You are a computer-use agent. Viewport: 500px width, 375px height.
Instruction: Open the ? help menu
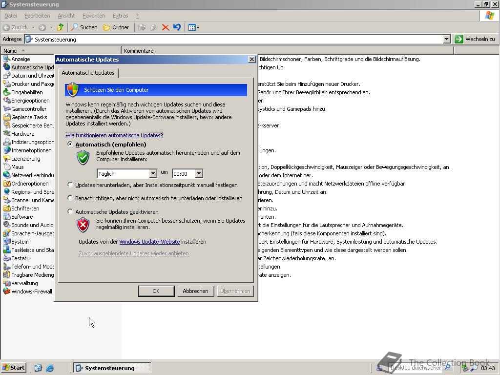click(x=137, y=16)
